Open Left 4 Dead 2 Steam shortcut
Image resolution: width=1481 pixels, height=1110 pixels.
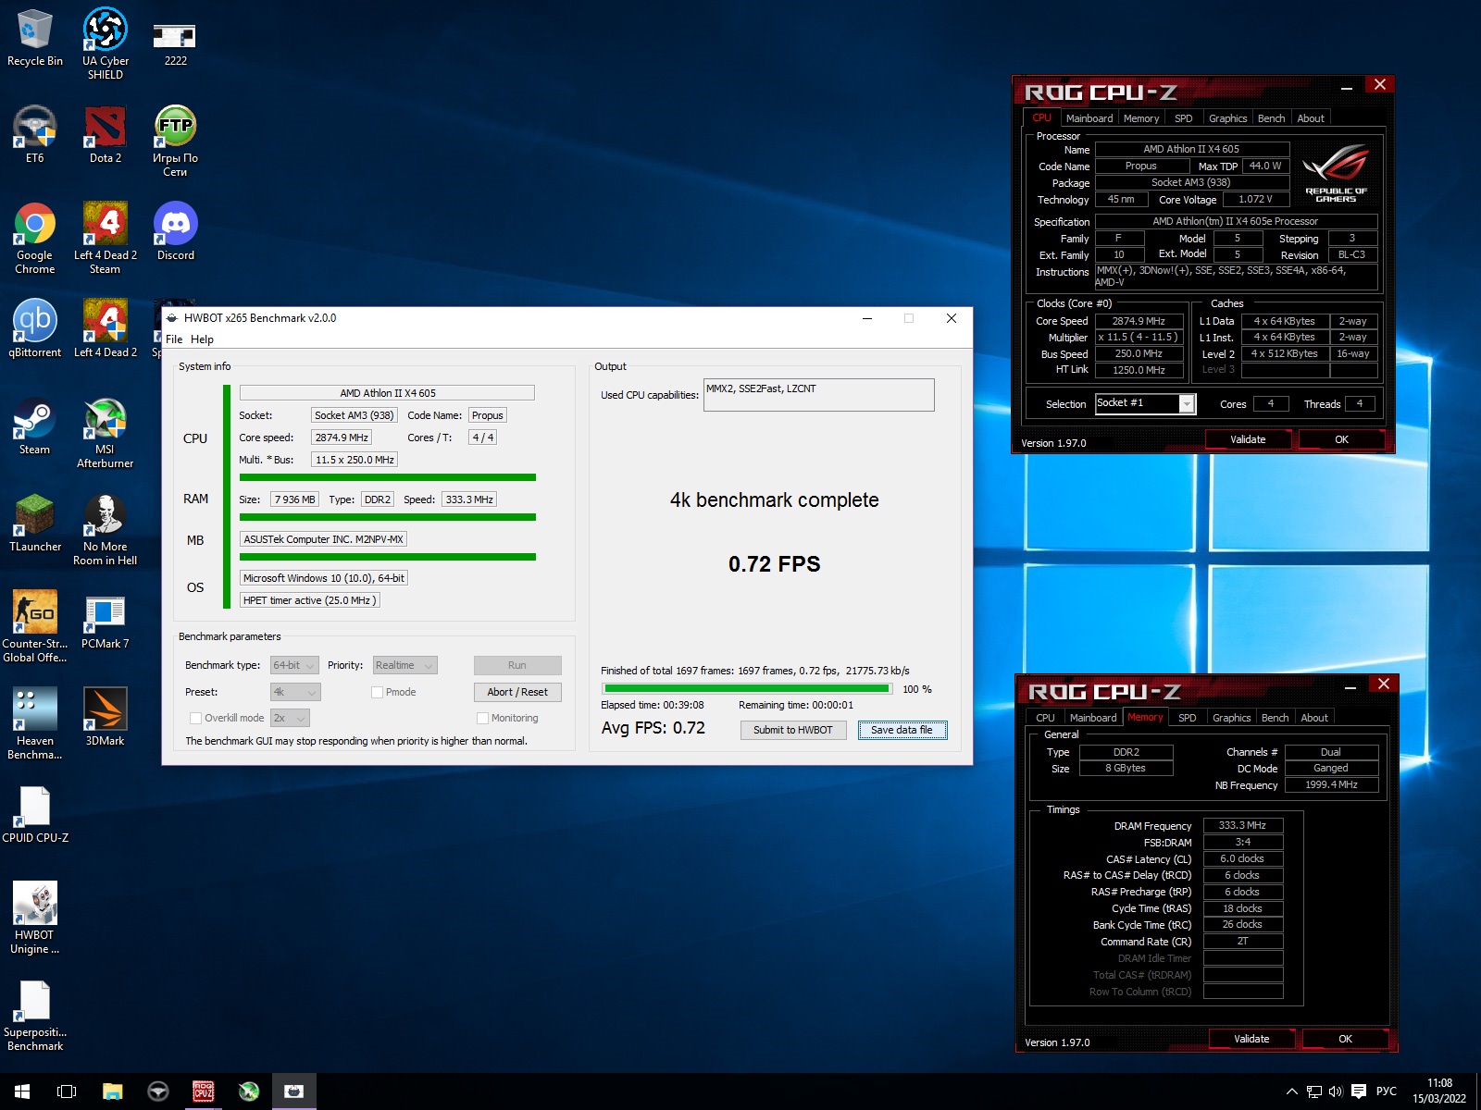click(106, 238)
